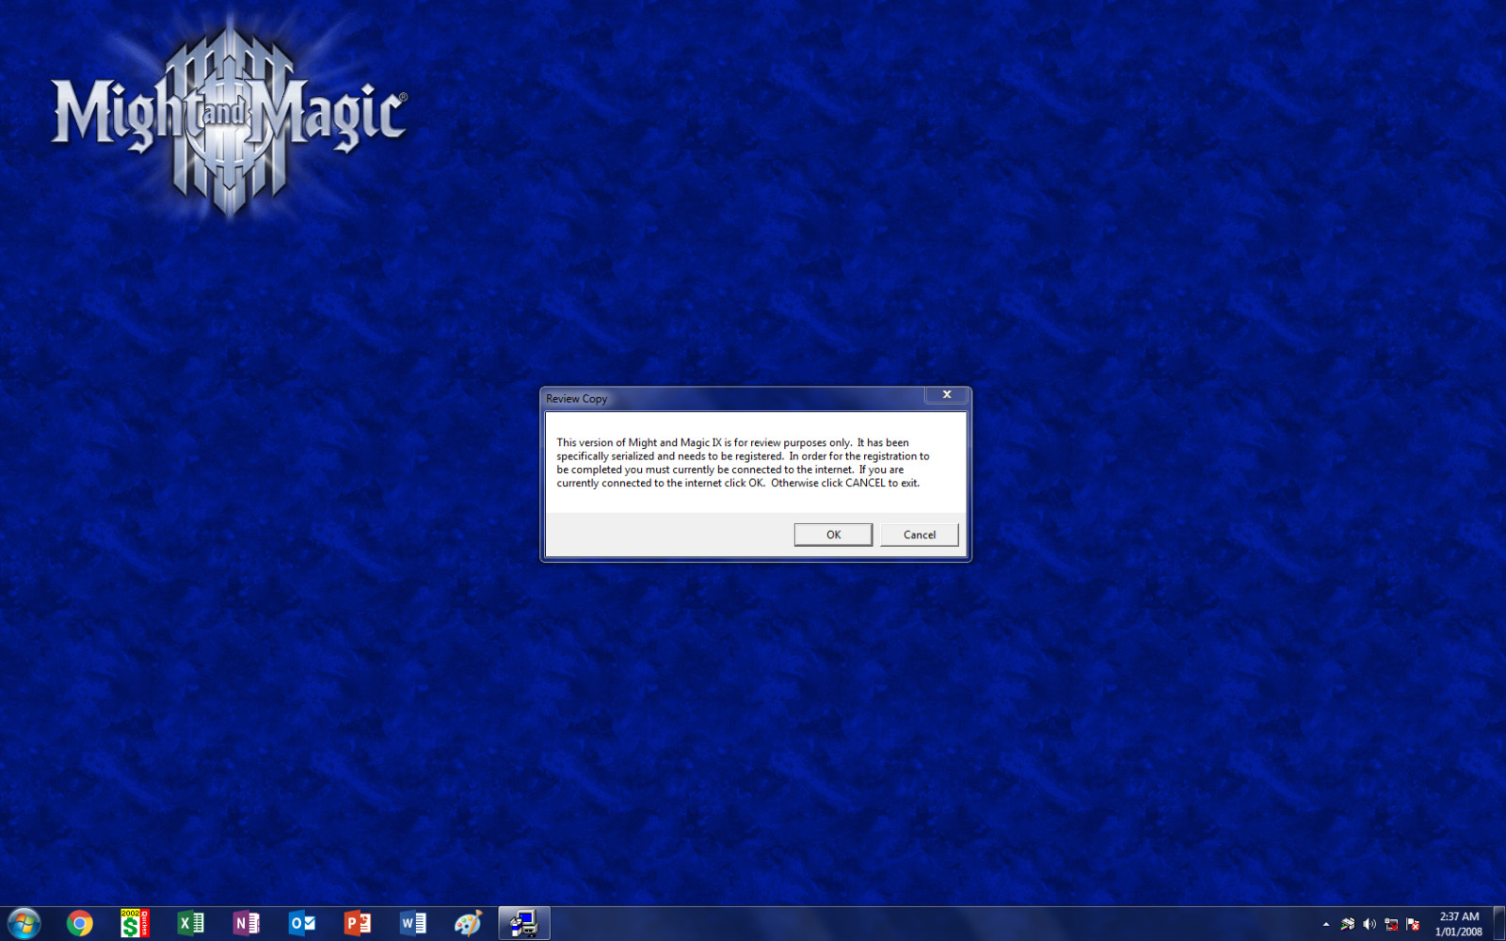Click Cancel to exit registration
Image resolution: width=1506 pixels, height=941 pixels.
920,534
